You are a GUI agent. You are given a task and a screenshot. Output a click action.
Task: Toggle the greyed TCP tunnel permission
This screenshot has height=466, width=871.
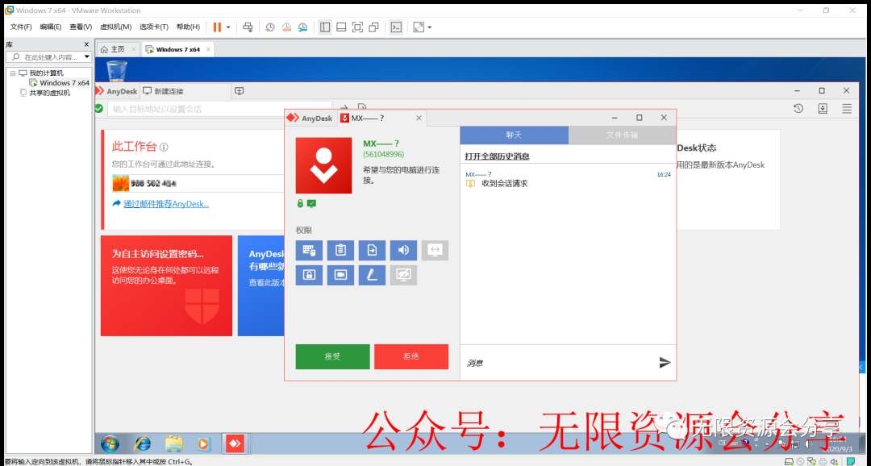pyautogui.click(x=435, y=251)
